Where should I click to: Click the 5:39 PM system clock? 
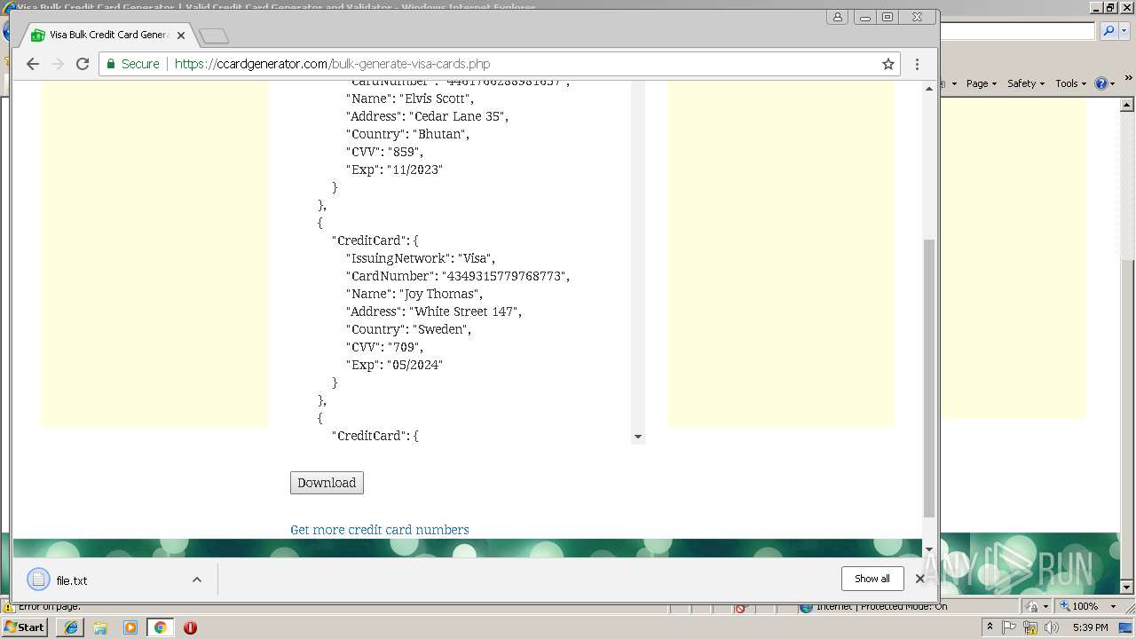tap(1090, 627)
